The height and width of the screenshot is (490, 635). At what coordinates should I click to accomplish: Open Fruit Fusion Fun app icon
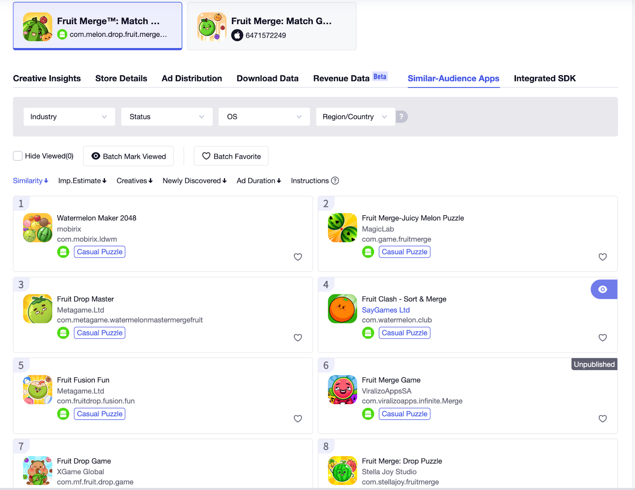[x=38, y=389]
